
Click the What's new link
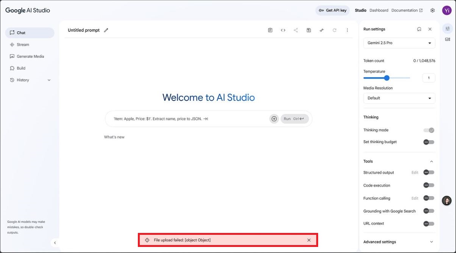(114, 137)
